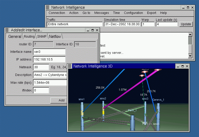Click the Warp value field
This screenshot has height=137, width=199.
coord(148,24)
